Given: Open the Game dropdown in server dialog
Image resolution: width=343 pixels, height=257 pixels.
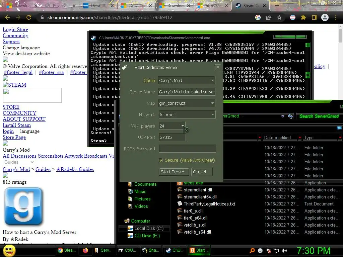Looking at the screenshot, I should click(187, 80).
